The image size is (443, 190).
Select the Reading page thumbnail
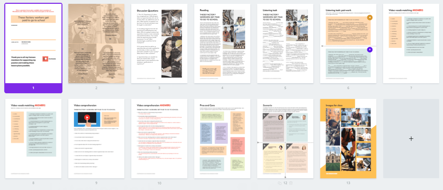pyautogui.click(x=222, y=43)
